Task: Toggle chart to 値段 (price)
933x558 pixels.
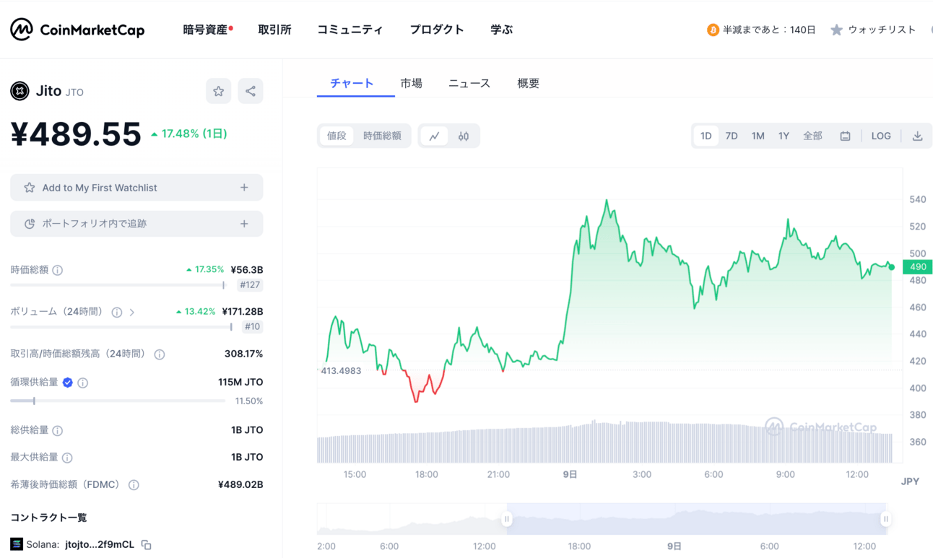Action: 337,136
